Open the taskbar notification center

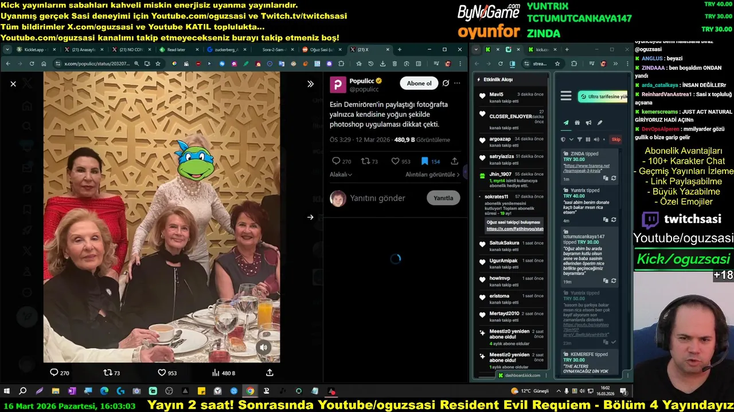tap(623, 391)
